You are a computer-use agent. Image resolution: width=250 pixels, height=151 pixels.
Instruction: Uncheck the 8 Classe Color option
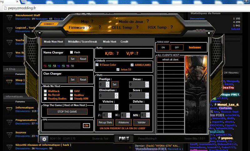coord(97,65)
